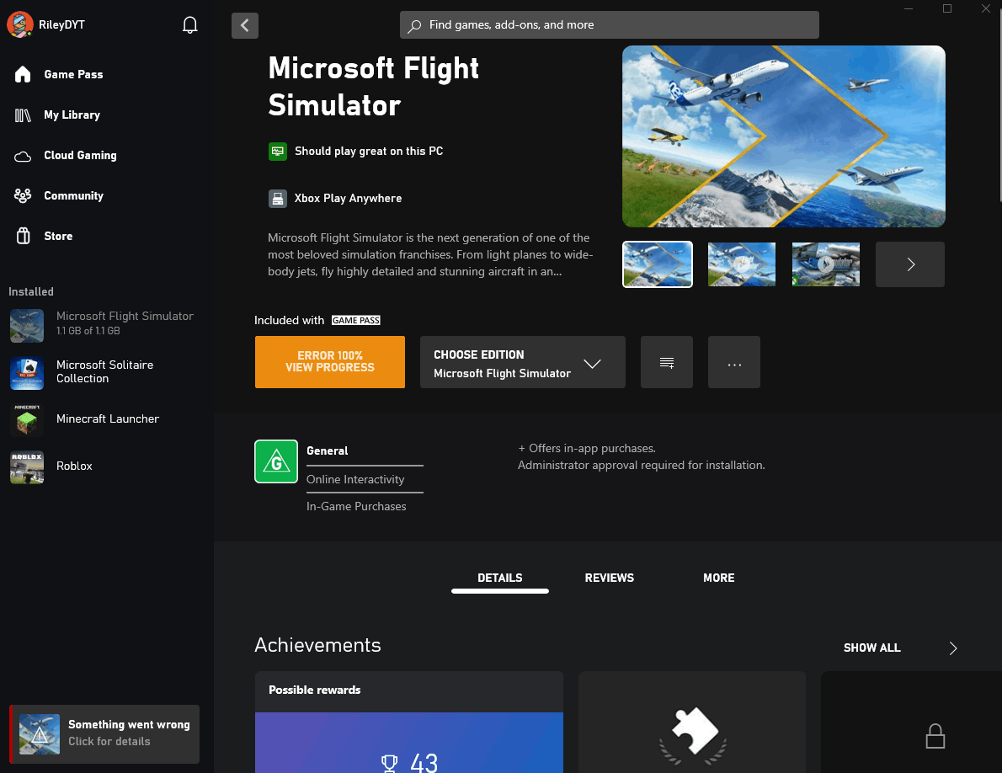Viewport: 1002px width, 773px height.
Task: Click the Community sidebar label
Action: [73, 196]
